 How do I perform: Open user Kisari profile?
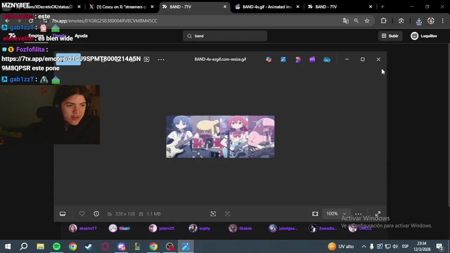click(119, 228)
